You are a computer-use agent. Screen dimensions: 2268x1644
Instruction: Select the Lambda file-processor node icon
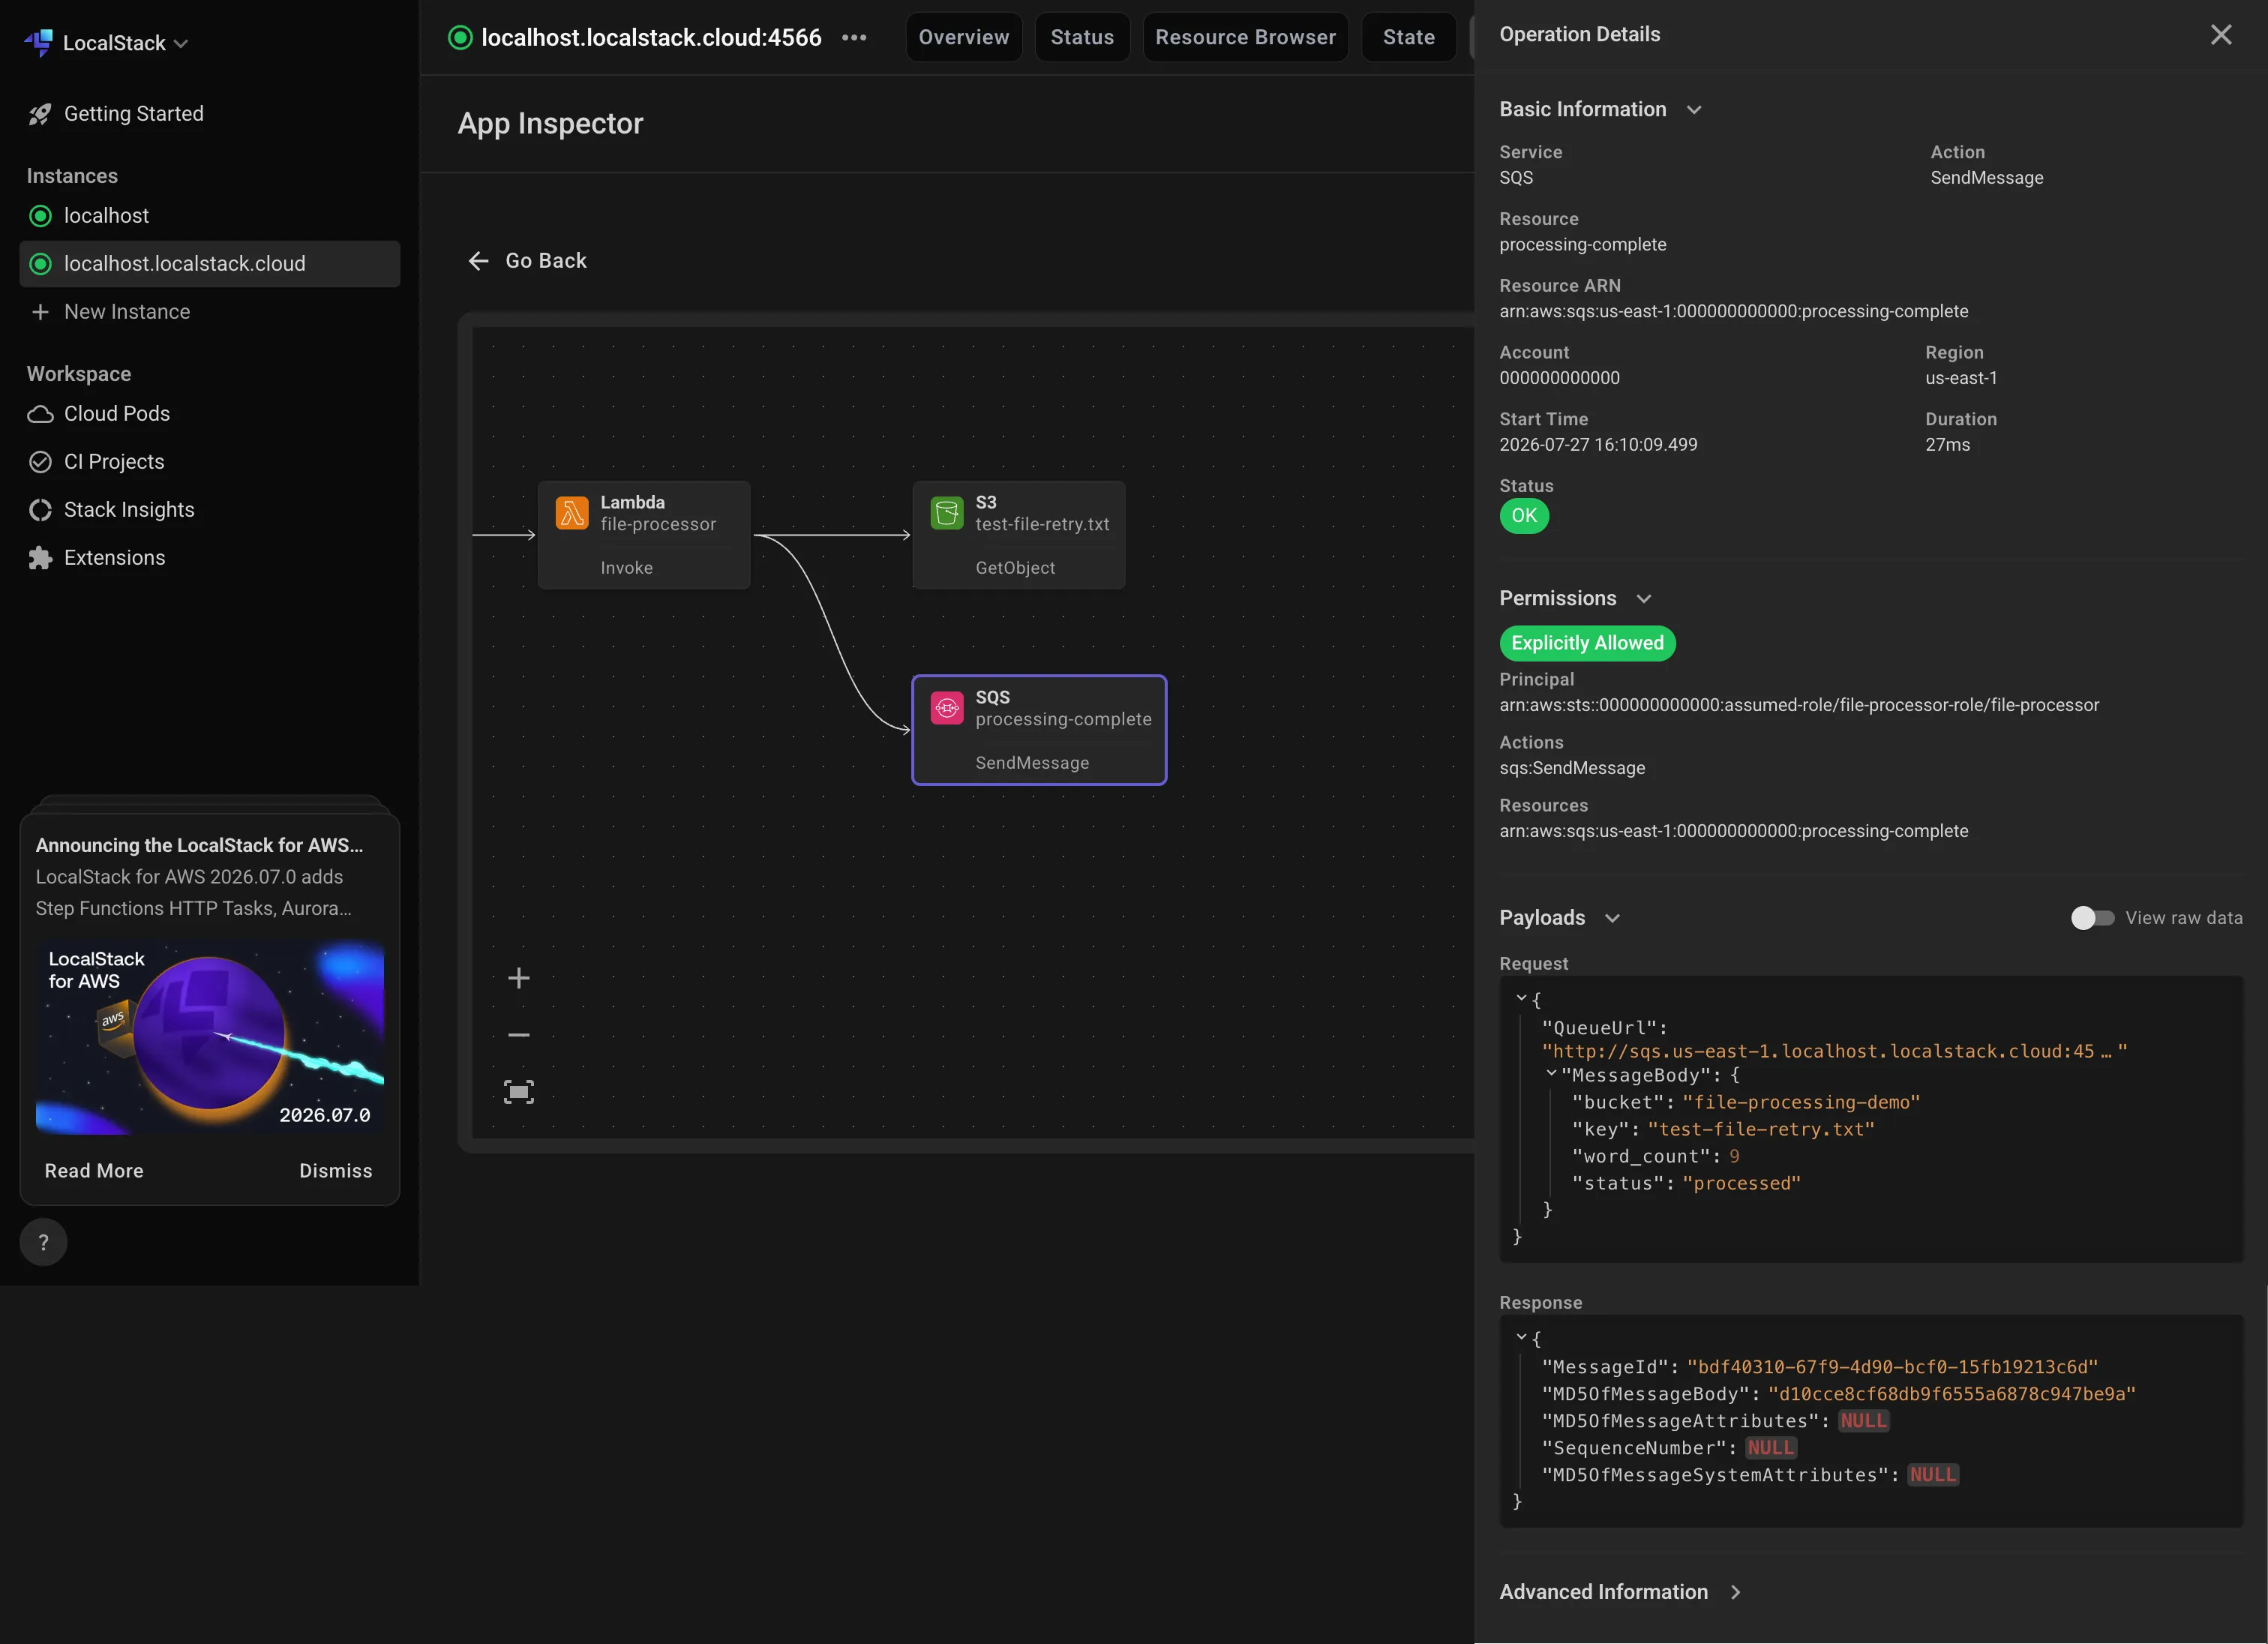(572, 513)
